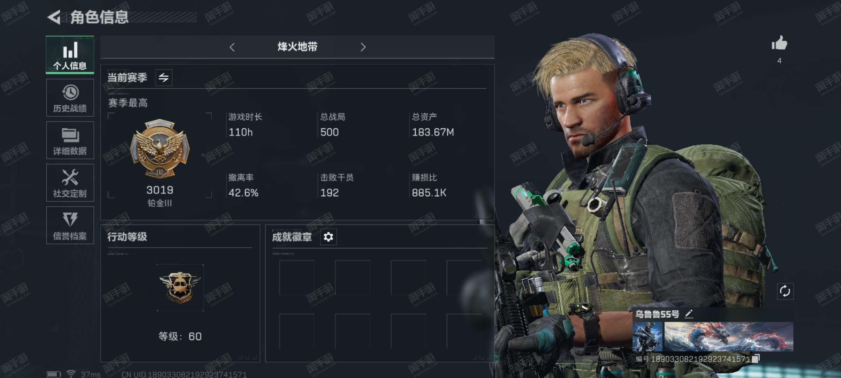Open the 社交定制 customization section
Viewport: 841px width, 378px height.
click(70, 183)
